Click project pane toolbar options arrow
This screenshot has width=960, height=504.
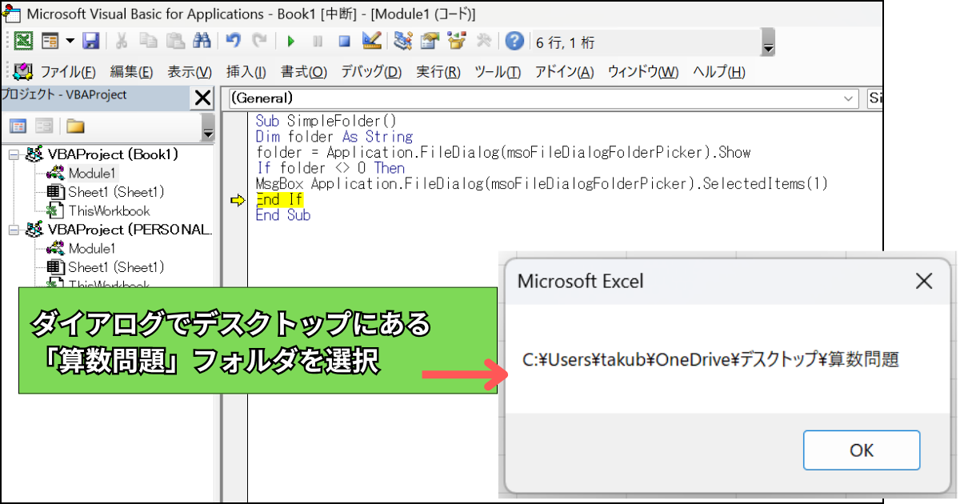tap(208, 127)
